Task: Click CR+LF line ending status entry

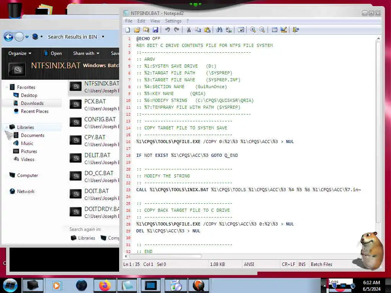Action: pos(288,264)
